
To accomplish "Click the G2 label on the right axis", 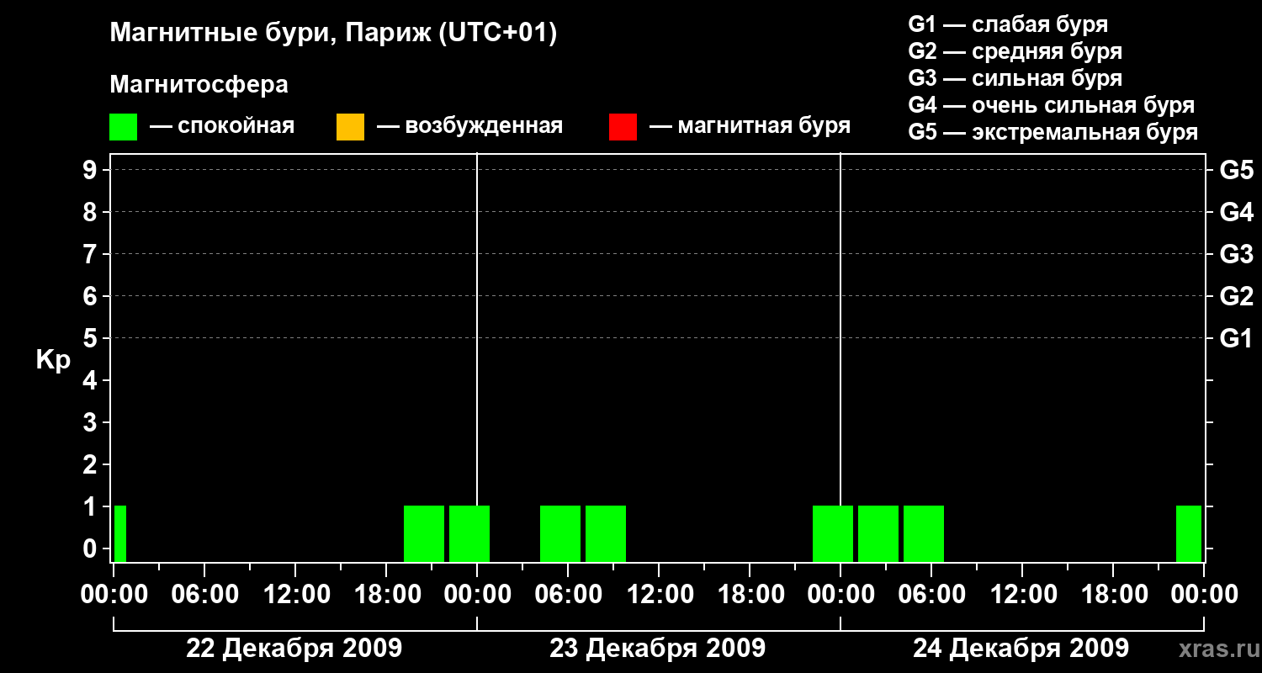I will click(x=1236, y=296).
